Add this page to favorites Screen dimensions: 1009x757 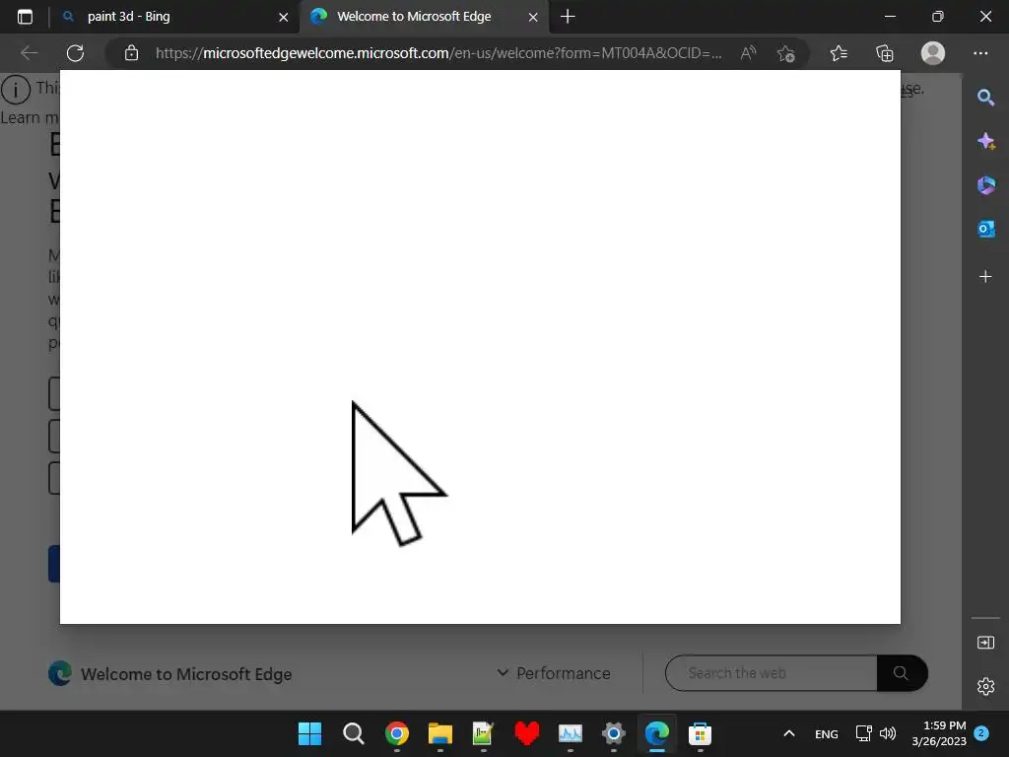coord(785,53)
